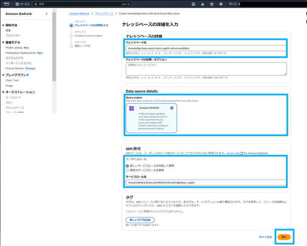Open the notifications bell icon
This screenshot has height=246, width=307.
[x=203, y=4]
